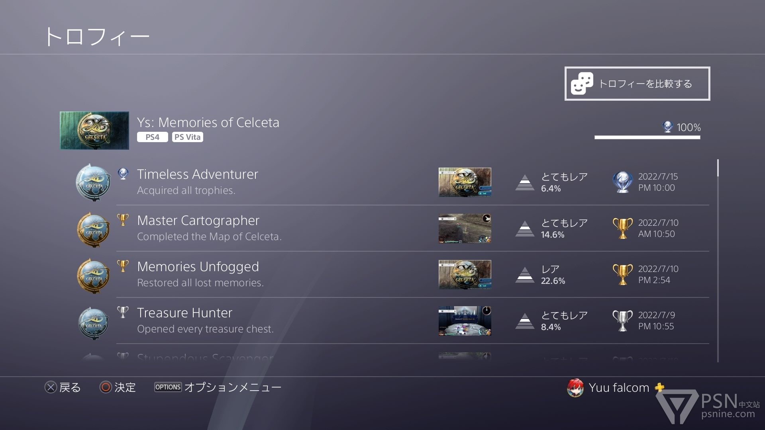Select the Memories Unfogged trophy badge

tap(93, 276)
